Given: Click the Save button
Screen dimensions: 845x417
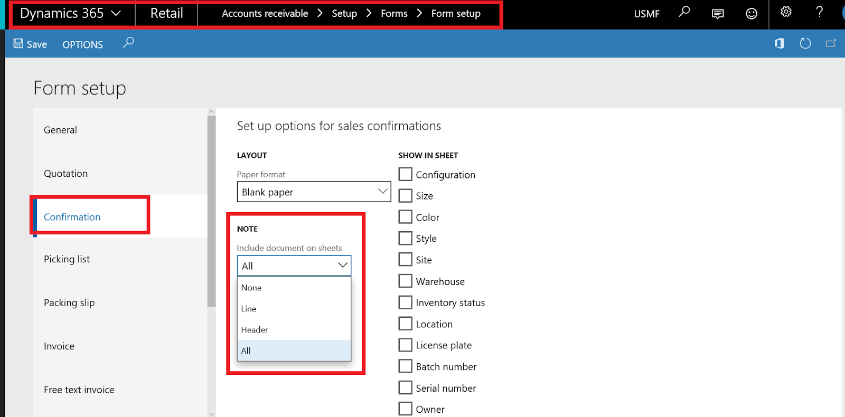Looking at the screenshot, I should click(30, 44).
